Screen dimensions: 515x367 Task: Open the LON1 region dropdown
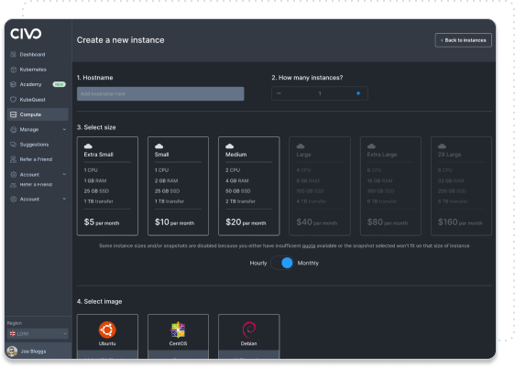pos(38,333)
